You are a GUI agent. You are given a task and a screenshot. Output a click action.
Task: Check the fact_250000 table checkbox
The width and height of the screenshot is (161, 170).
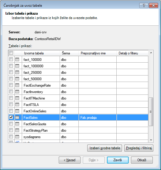(11, 72)
